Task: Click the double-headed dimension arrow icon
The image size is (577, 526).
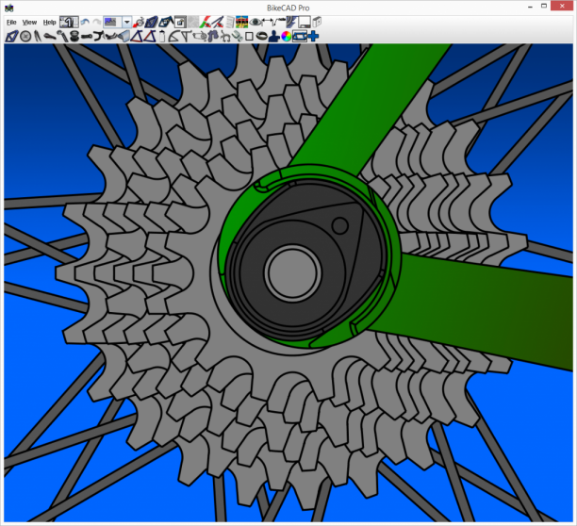Action: click(x=268, y=22)
